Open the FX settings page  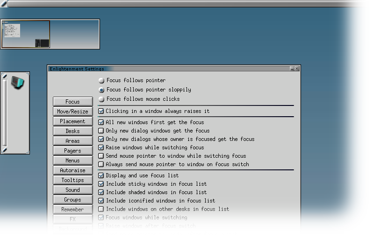(x=73, y=219)
